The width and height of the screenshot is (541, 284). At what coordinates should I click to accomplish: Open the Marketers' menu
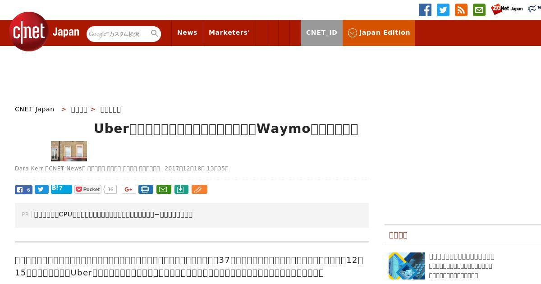(229, 32)
